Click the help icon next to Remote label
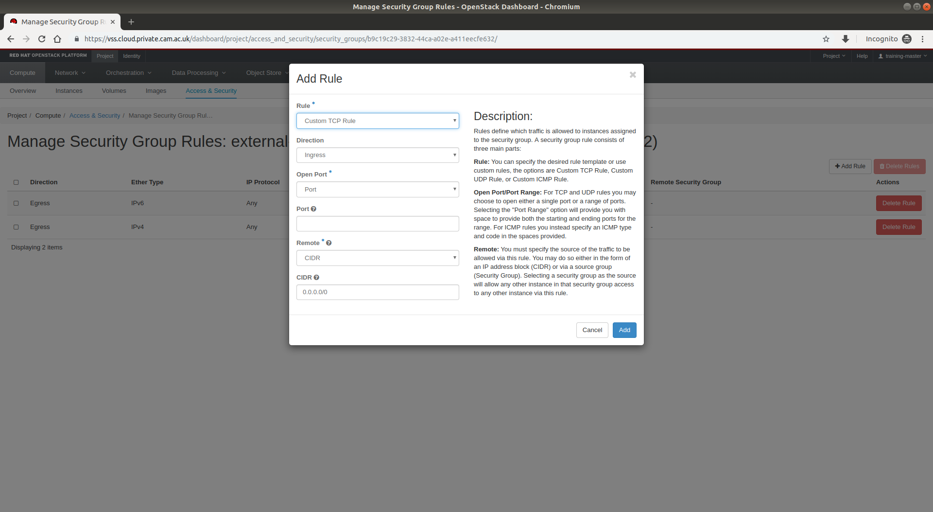The width and height of the screenshot is (933, 512). pos(329,243)
